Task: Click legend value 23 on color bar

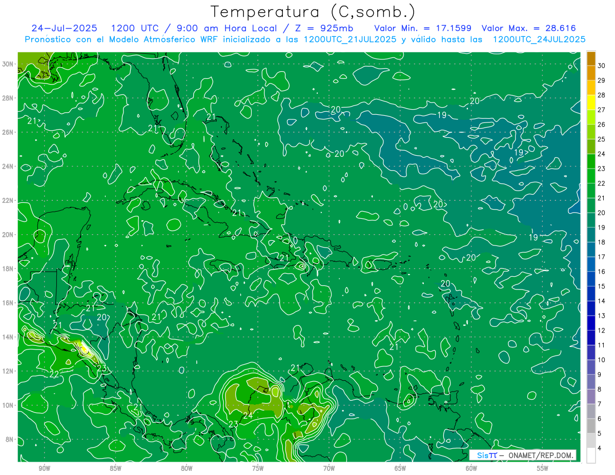Action: [x=601, y=169]
